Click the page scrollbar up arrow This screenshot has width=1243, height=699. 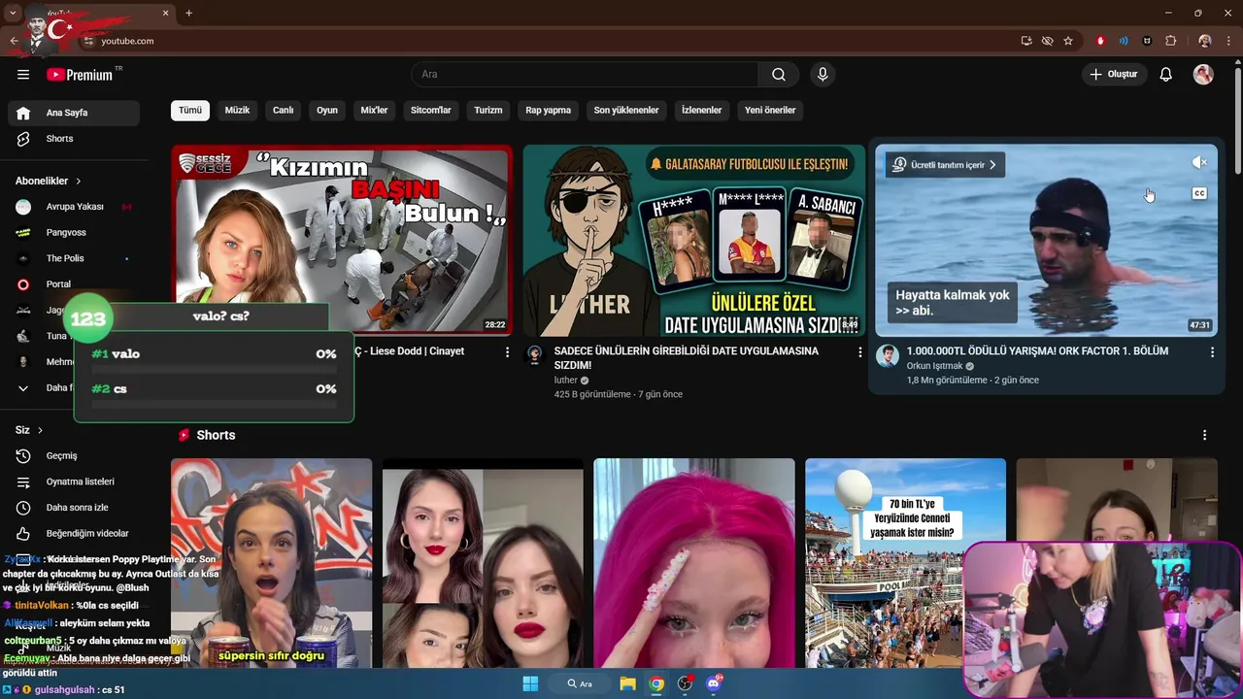click(x=1236, y=63)
